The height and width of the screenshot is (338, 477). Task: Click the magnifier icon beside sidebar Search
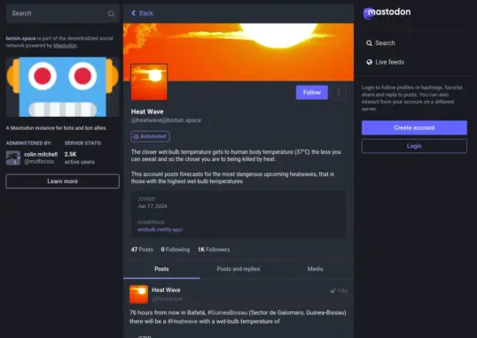click(369, 43)
